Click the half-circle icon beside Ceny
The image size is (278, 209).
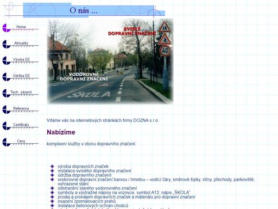coord(7,142)
